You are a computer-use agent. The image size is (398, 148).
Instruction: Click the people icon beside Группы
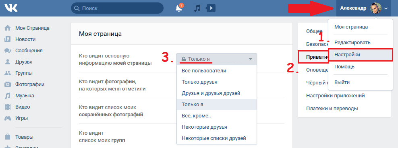8,73
